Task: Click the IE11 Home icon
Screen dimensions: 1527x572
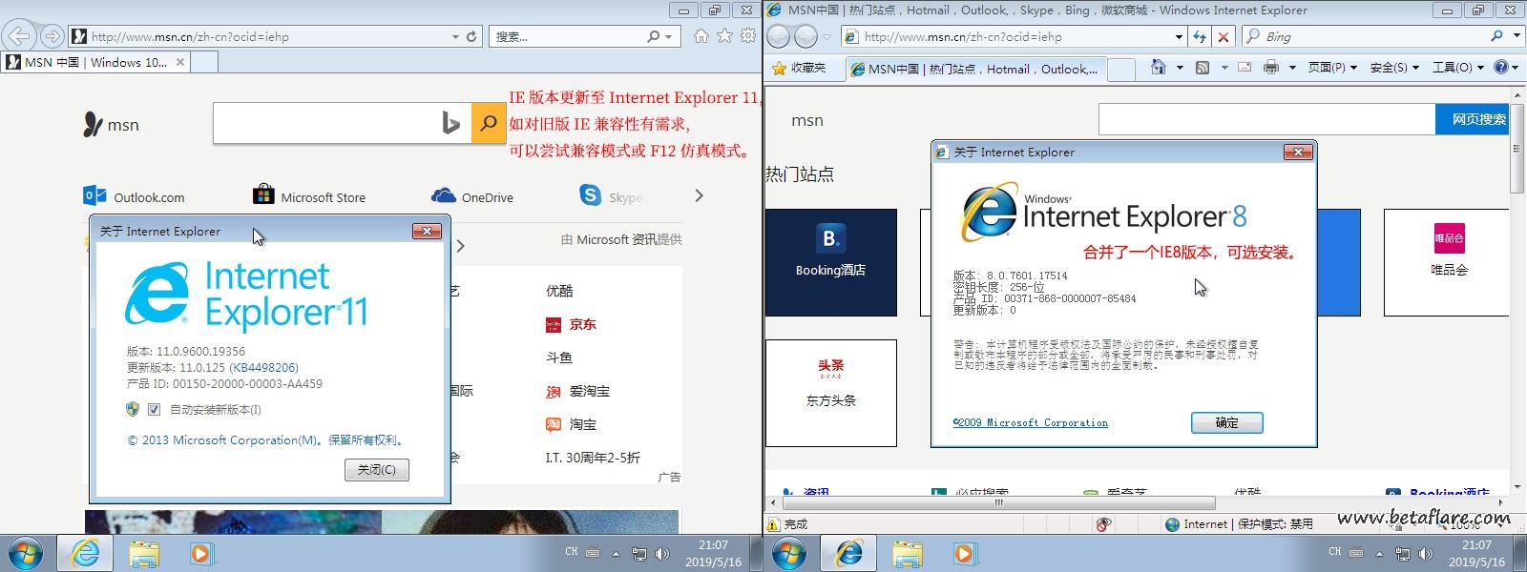Action: [701, 36]
